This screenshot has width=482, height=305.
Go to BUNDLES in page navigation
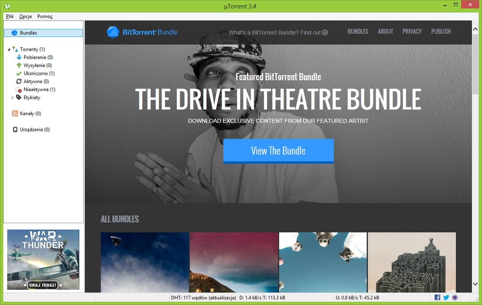(x=358, y=32)
